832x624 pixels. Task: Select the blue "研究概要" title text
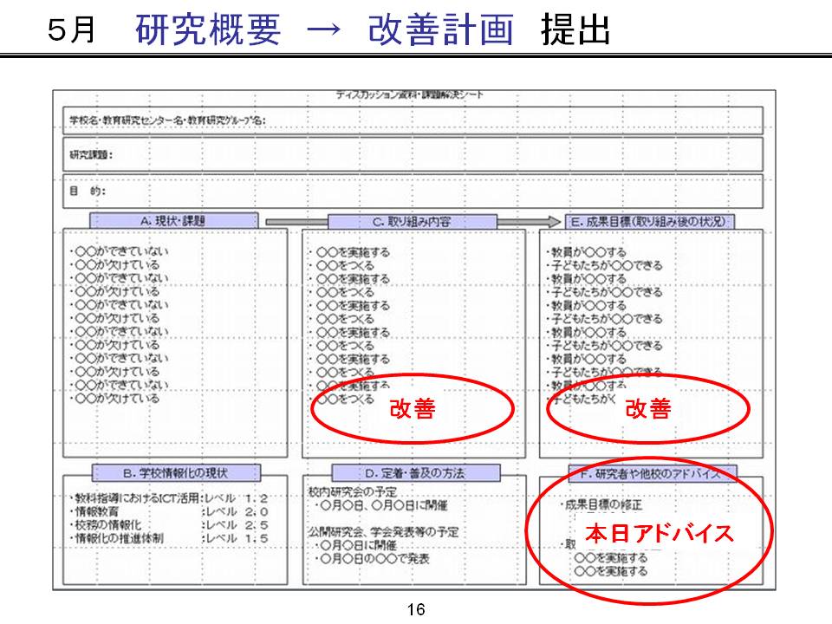tap(208, 29)
